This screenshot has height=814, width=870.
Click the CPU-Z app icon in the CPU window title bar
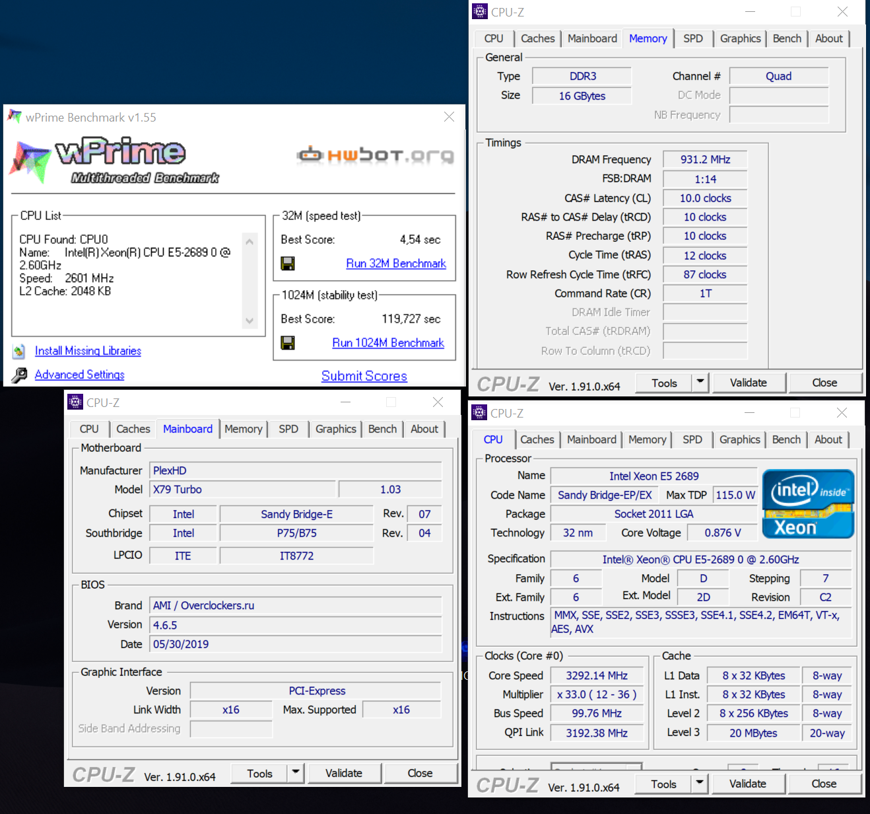(x=479, y=413)
